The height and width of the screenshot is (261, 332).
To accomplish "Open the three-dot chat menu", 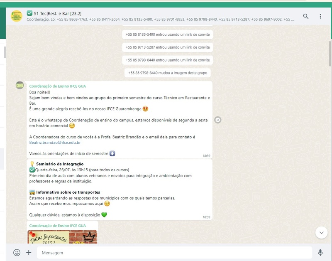I will 320,16.
